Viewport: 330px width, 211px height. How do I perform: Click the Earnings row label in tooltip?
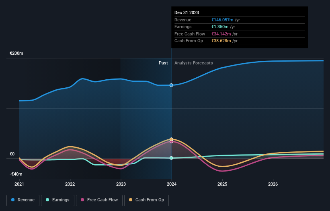coord(183,27)
